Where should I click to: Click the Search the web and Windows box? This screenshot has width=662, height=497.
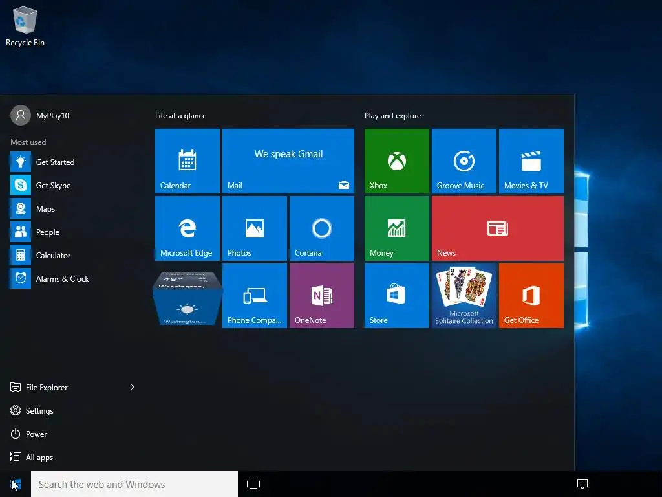coord(134,484)
